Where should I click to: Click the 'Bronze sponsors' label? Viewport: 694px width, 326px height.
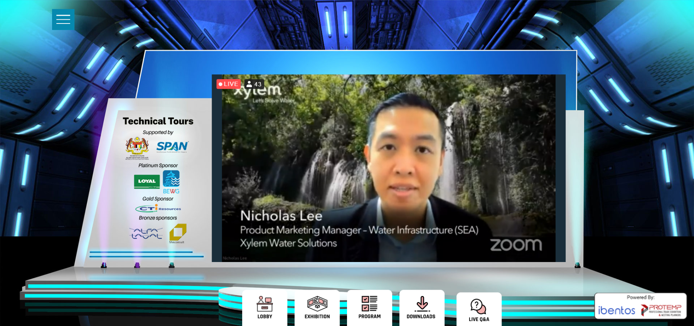tap(158, 218)
